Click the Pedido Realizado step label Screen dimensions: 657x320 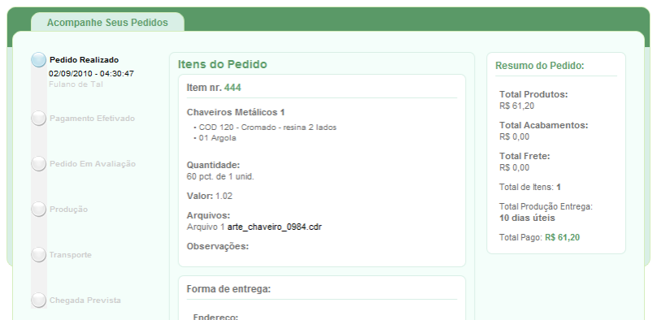[84, 60]
